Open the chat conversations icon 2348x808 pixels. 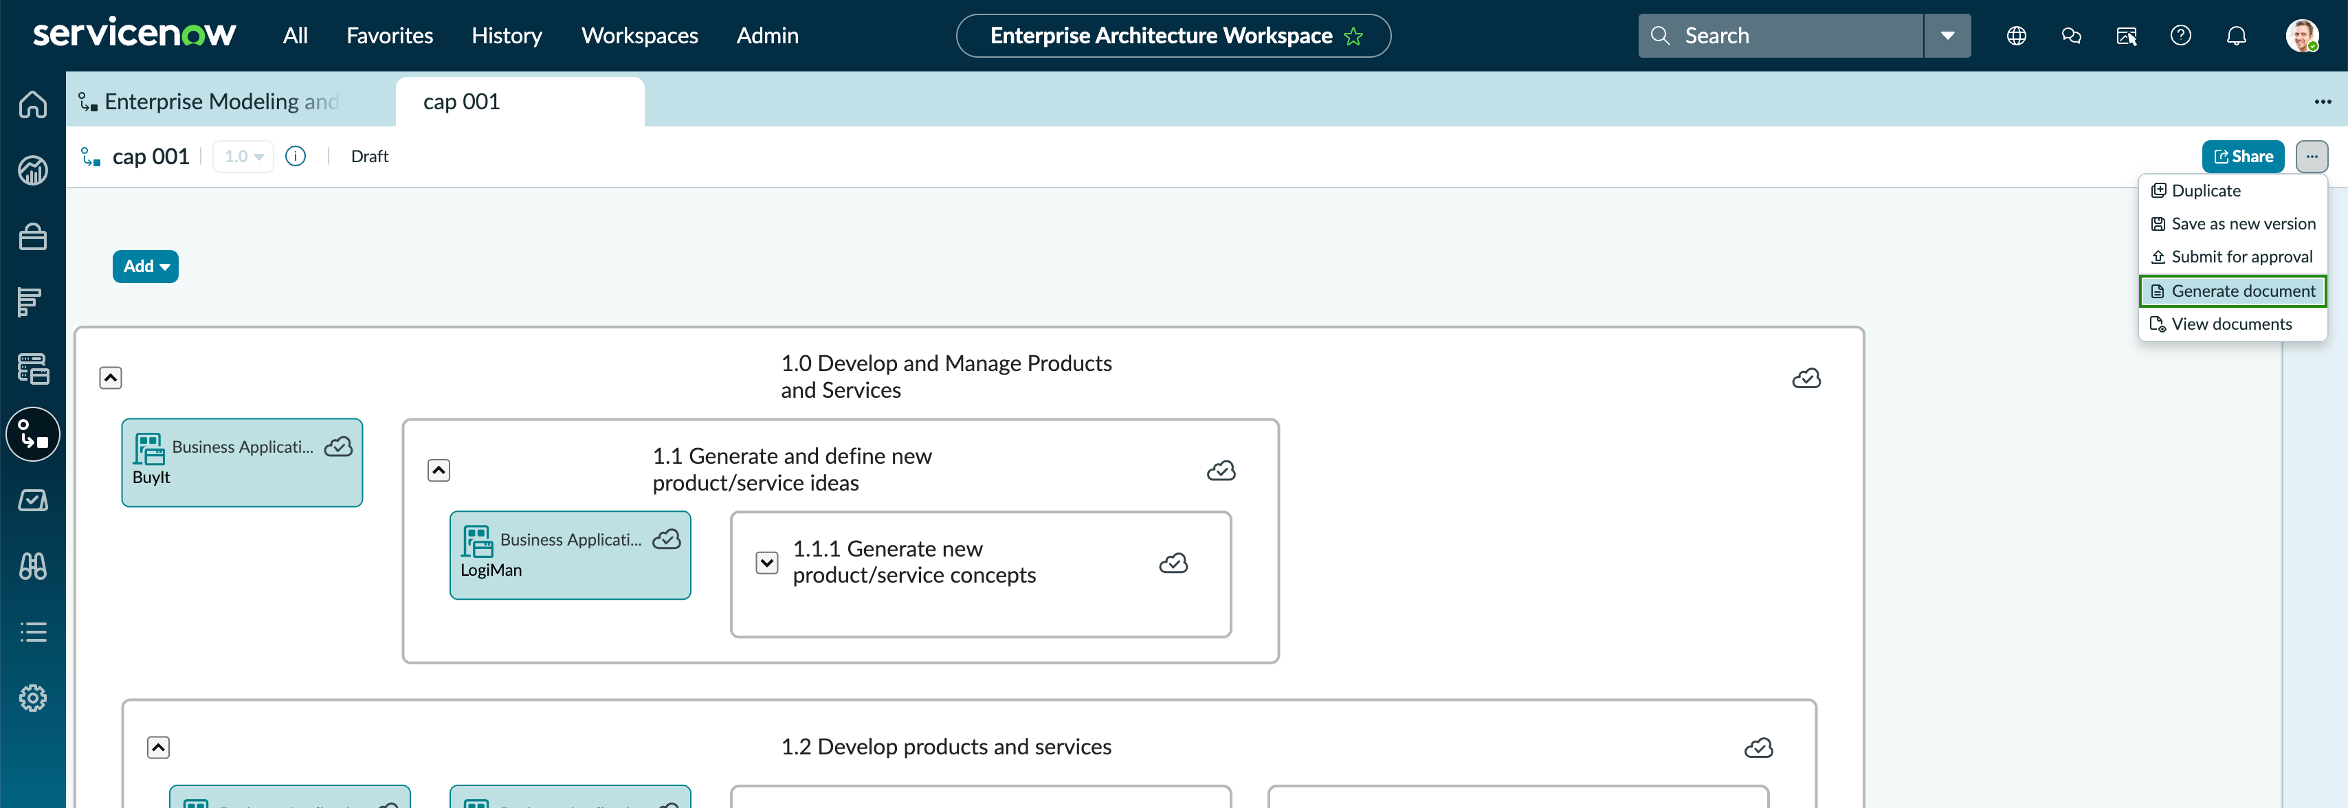tap(2071, 36)
